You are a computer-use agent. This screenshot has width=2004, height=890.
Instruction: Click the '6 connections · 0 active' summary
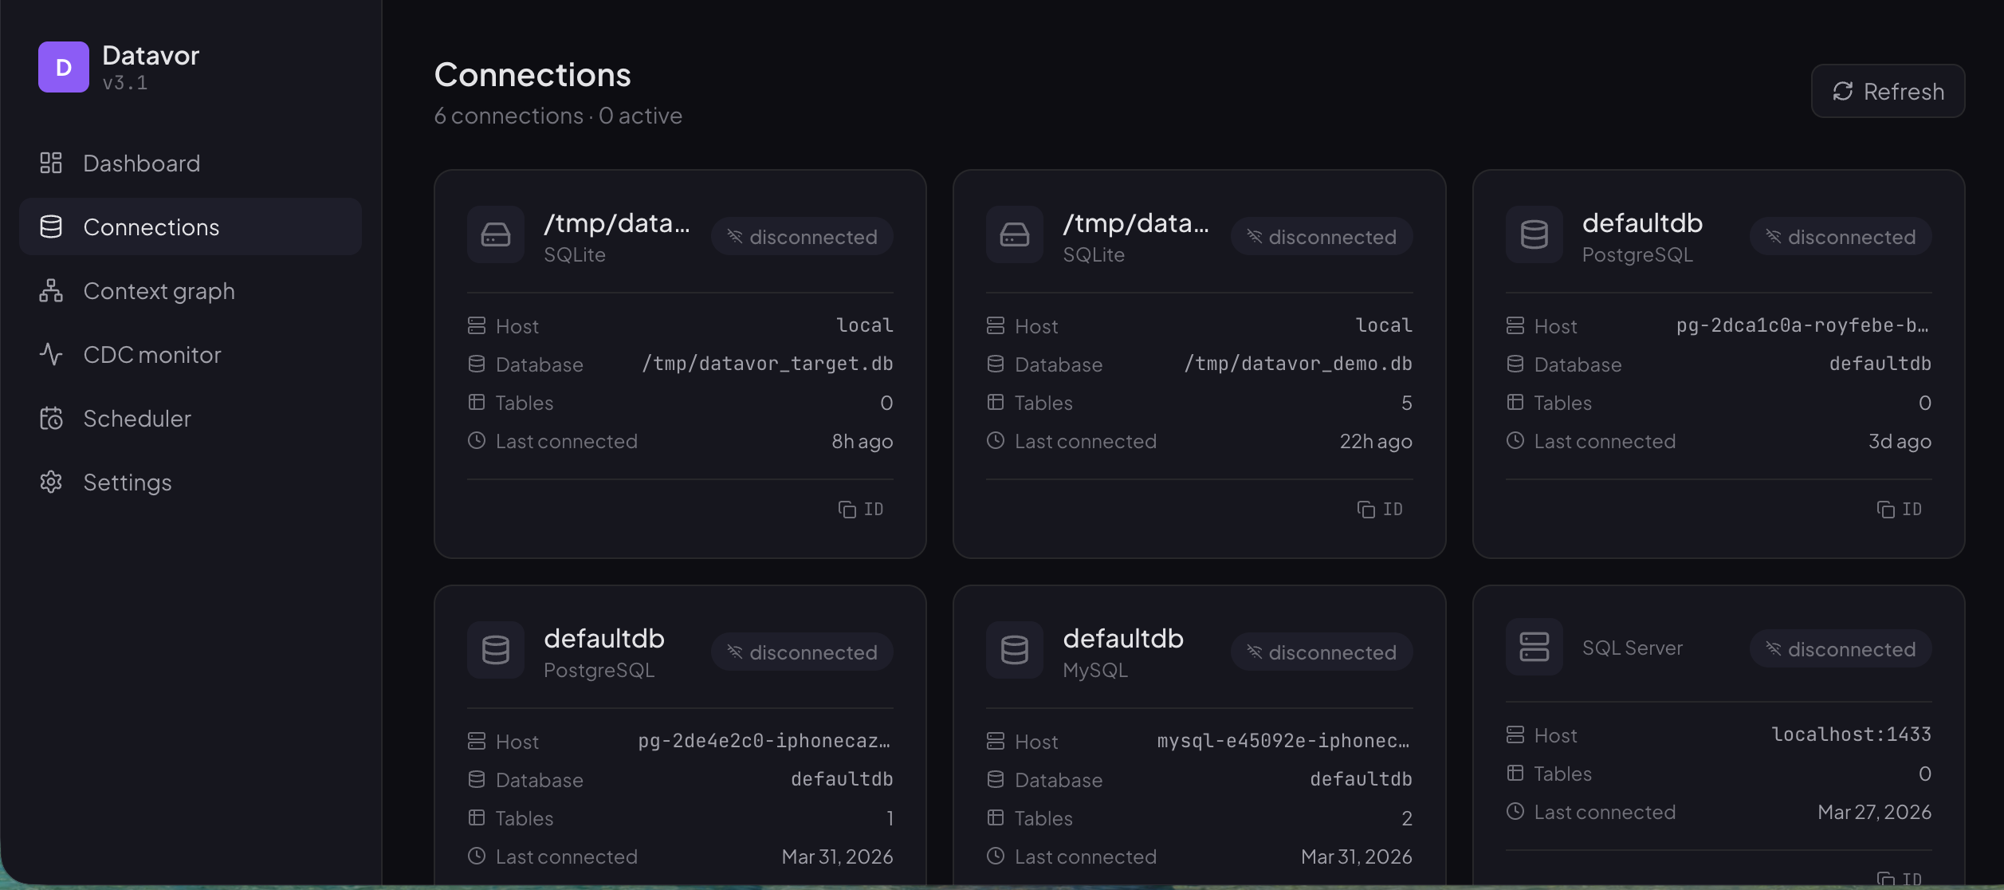[x=558, y=116]
